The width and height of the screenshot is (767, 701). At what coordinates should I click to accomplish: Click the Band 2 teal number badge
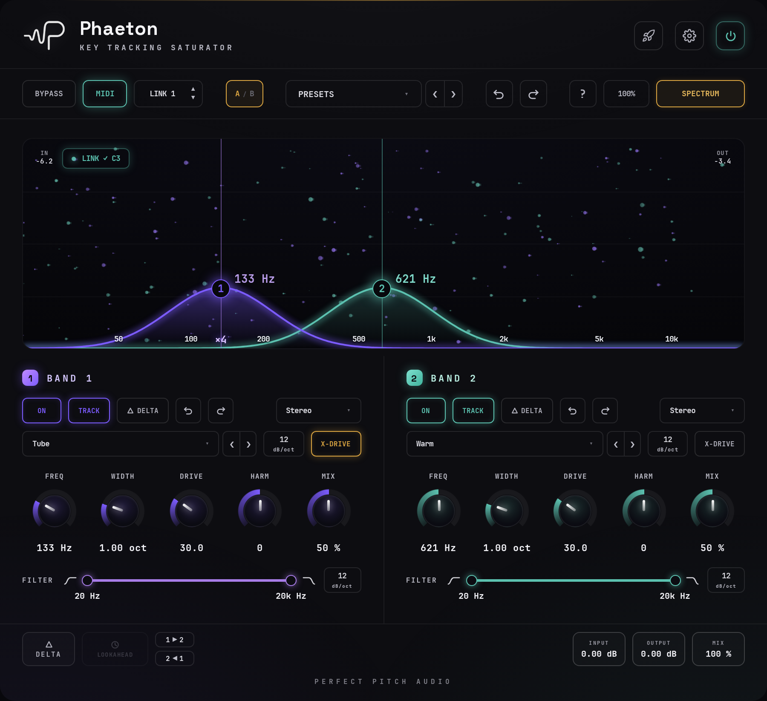[x=414, y=378]
